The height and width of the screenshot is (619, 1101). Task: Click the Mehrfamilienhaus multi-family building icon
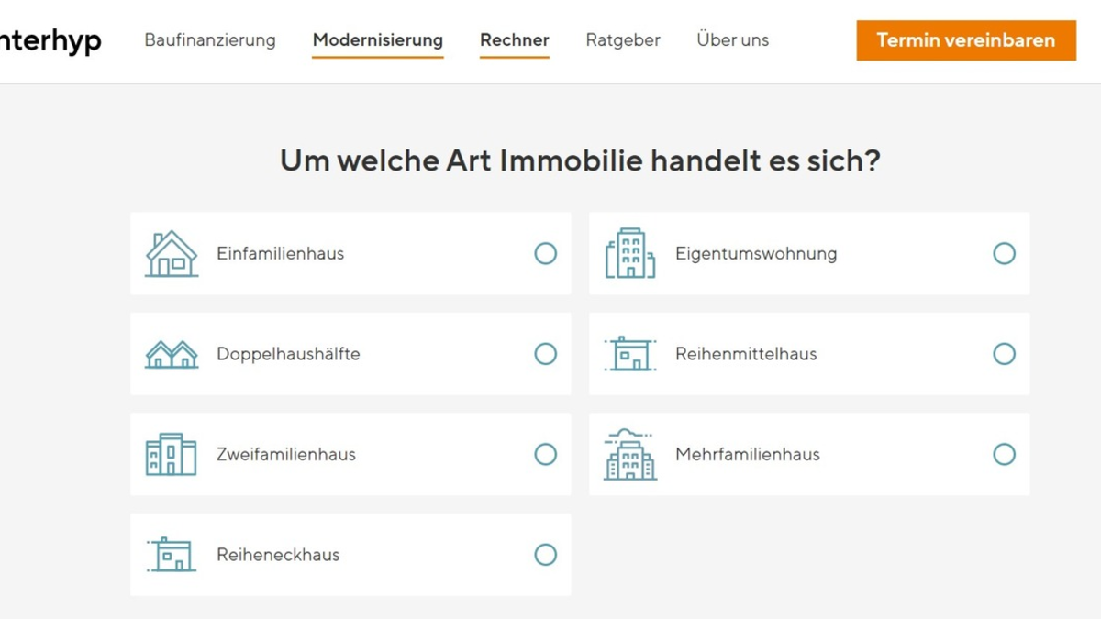[x=630, y=454]
